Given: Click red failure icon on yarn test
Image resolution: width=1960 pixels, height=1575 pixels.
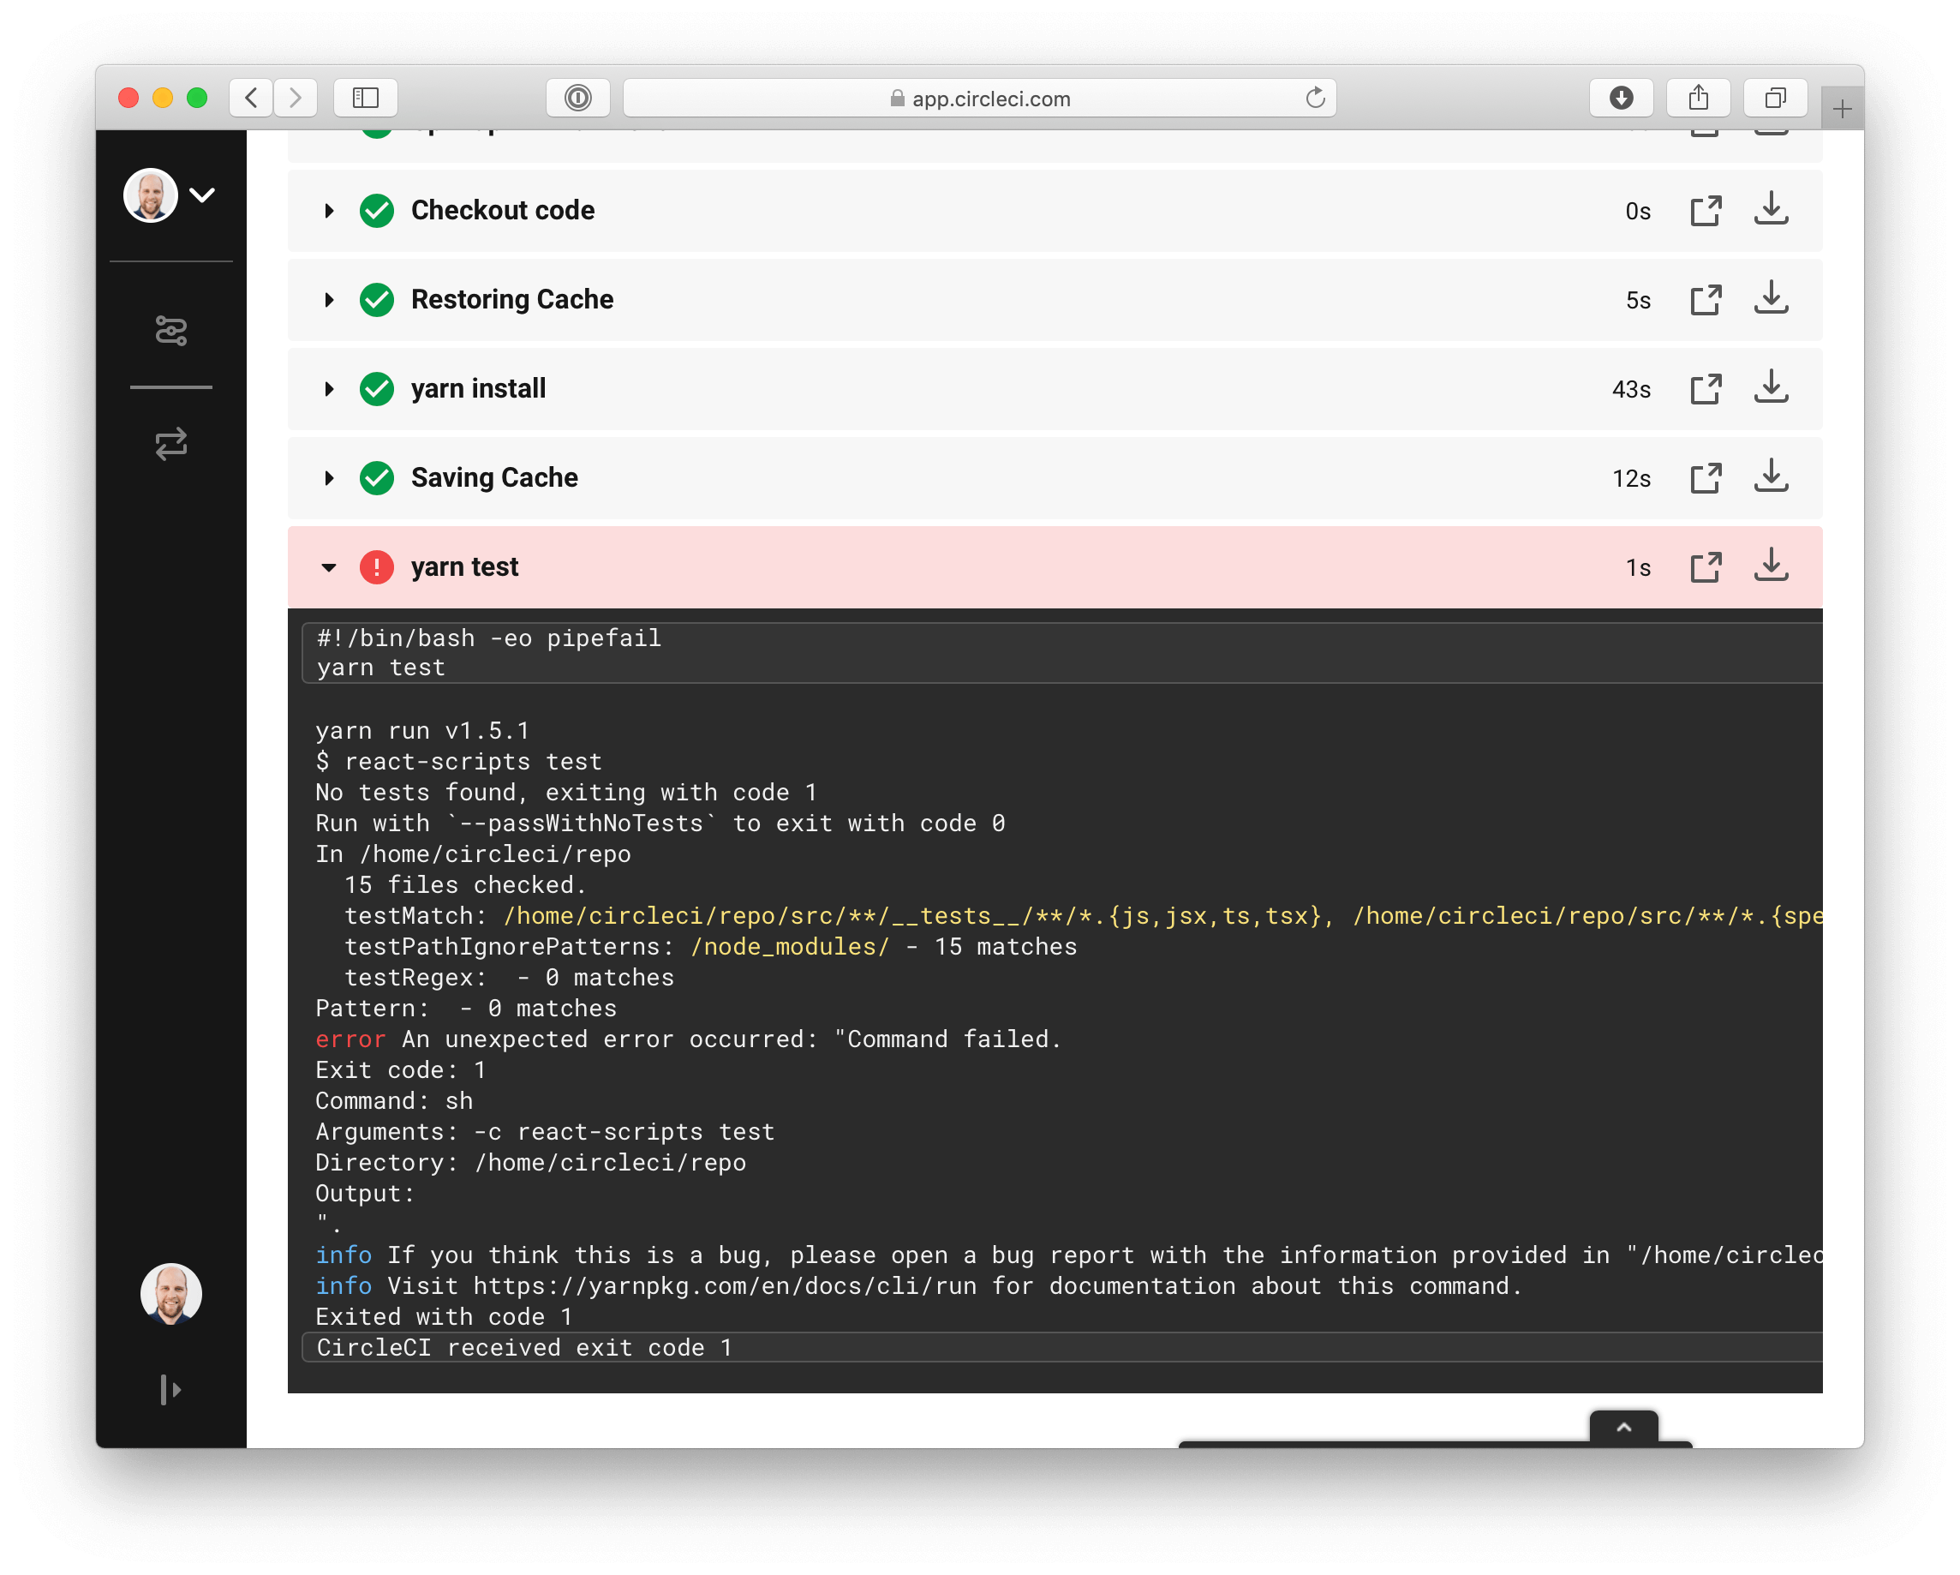Looking at the screenshot, I should [376, 567].
